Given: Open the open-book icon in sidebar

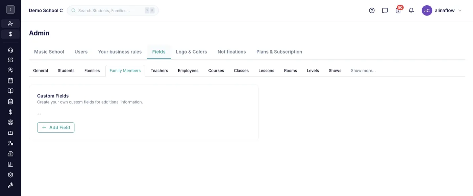Looking at the screenshot, I should 10,91.
